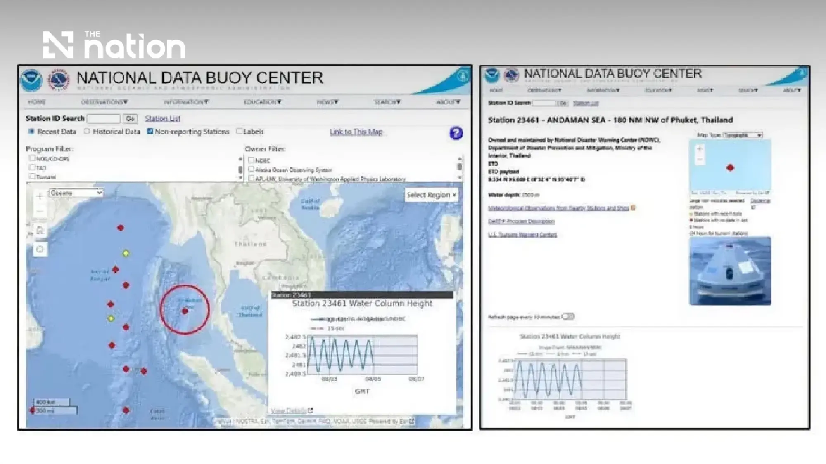826x464 pixels.
Task: Check the Alaska Ocean Observing System owner filter
Action: pyautogui.click(x=251, y=169)
